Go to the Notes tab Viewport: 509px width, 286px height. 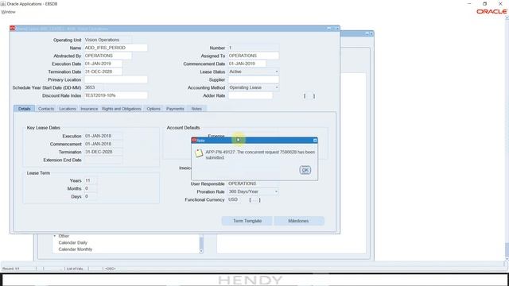[x=196, y=109]
